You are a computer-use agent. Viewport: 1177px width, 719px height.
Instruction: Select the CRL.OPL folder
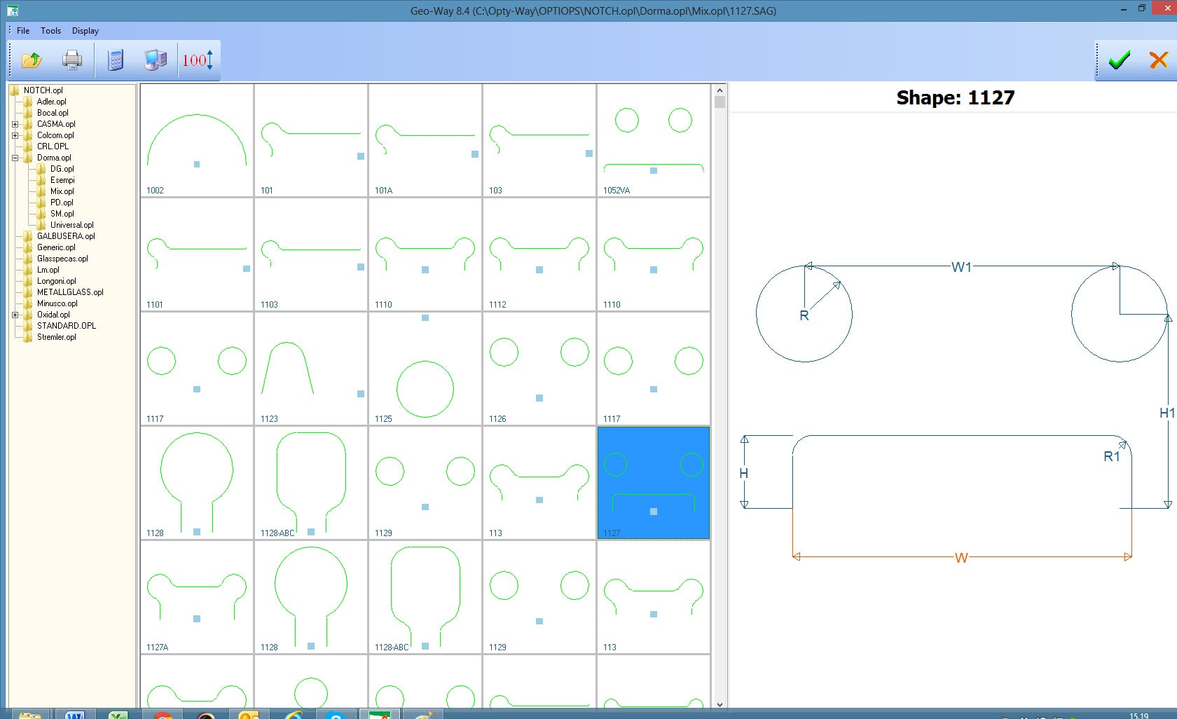coord(53,146)
